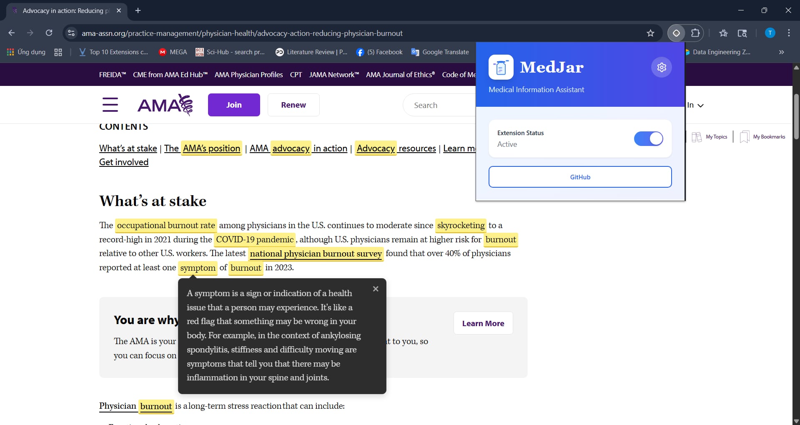Reload the current page
800x425 pixels.
coord(49,33)
